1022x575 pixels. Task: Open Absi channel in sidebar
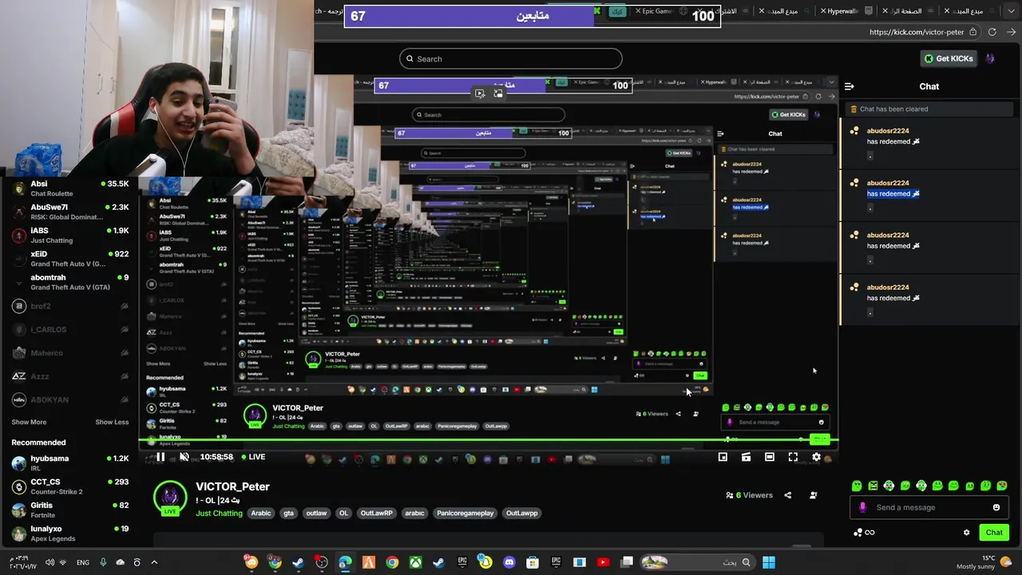[70, 188]
